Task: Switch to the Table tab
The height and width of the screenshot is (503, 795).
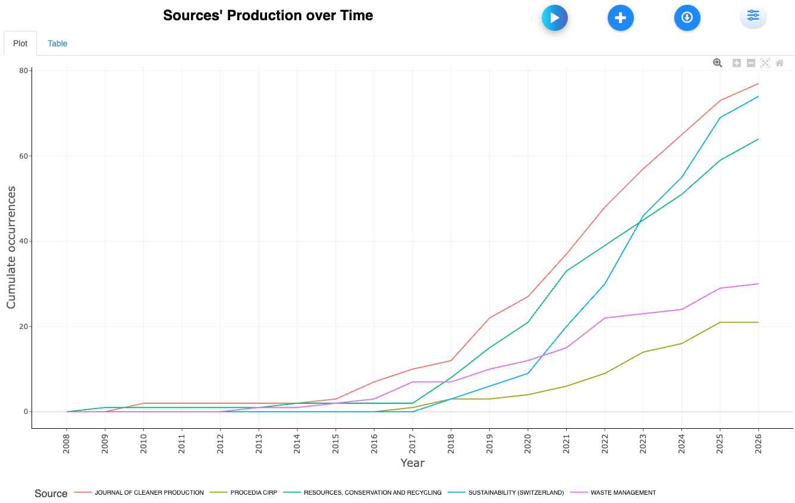Action: [58, 43]
